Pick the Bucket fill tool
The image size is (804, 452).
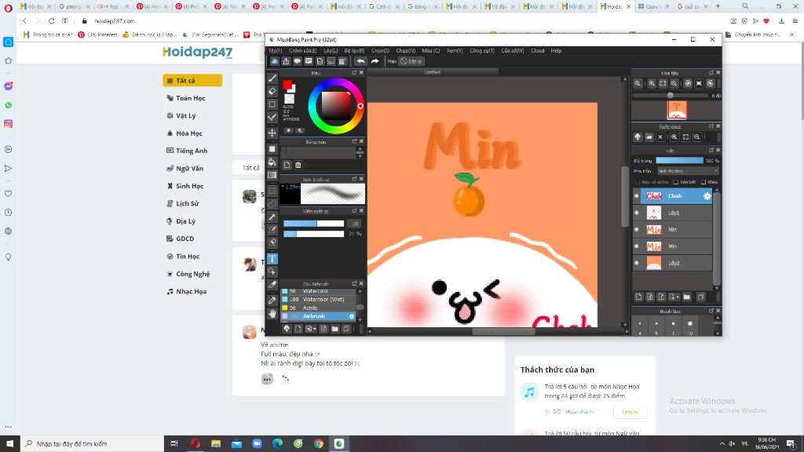pos(272,162)
